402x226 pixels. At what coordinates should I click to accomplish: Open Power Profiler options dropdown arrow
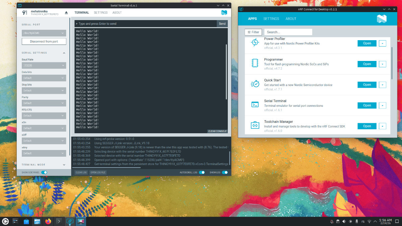(x=383, y=43)
